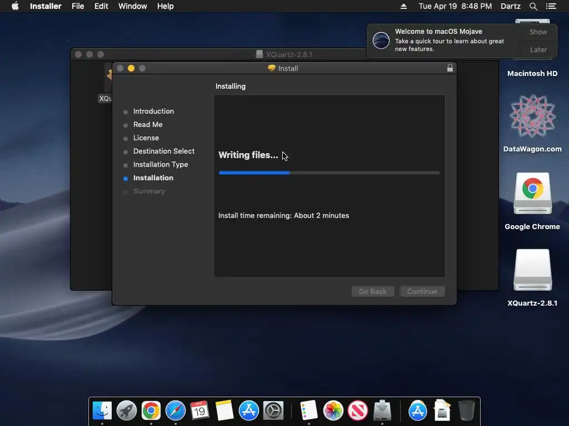Viewport: 569px width, 426px height.
Task: Open the News app in dock
Action: [x=357, y=411]
